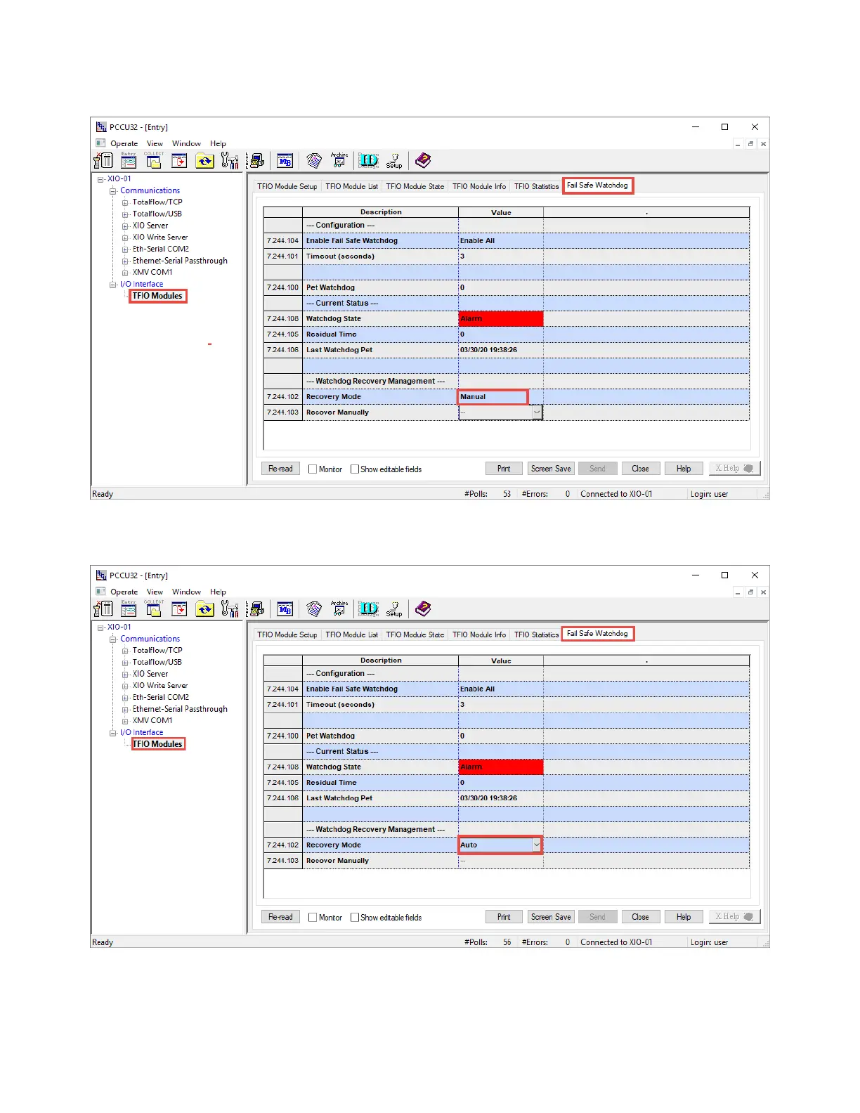Expand the TotalFlow/TCP node in the upper window
Screen dimensions: 860x1113
point(125,203)
